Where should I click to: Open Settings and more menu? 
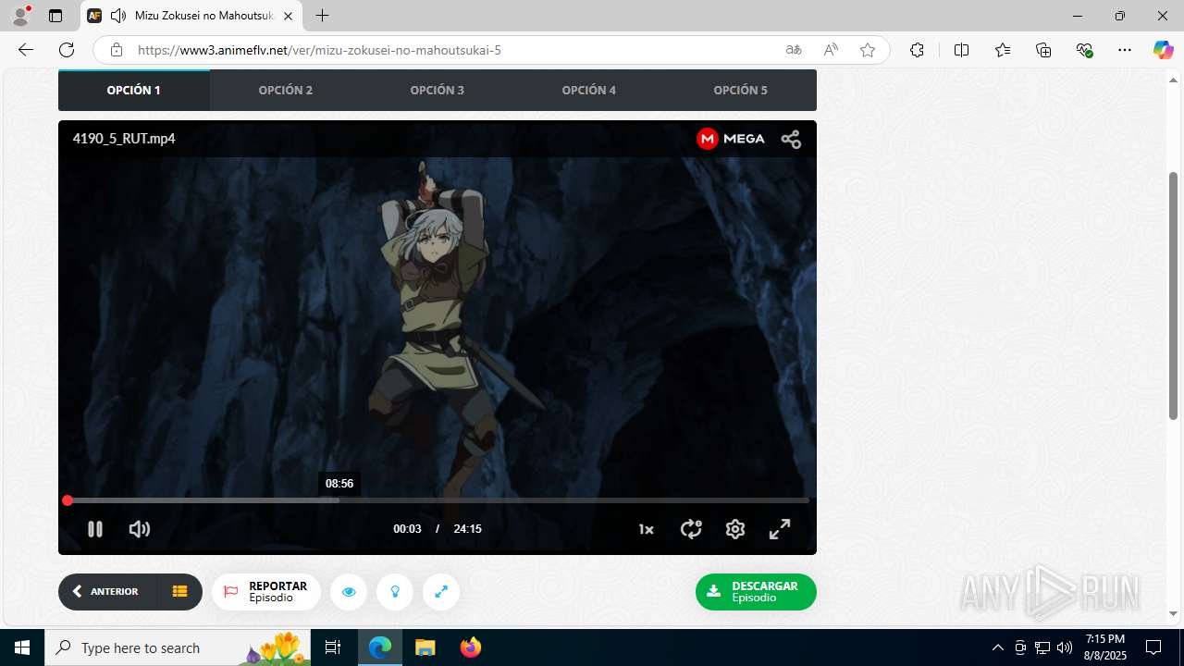(1125, 50)
